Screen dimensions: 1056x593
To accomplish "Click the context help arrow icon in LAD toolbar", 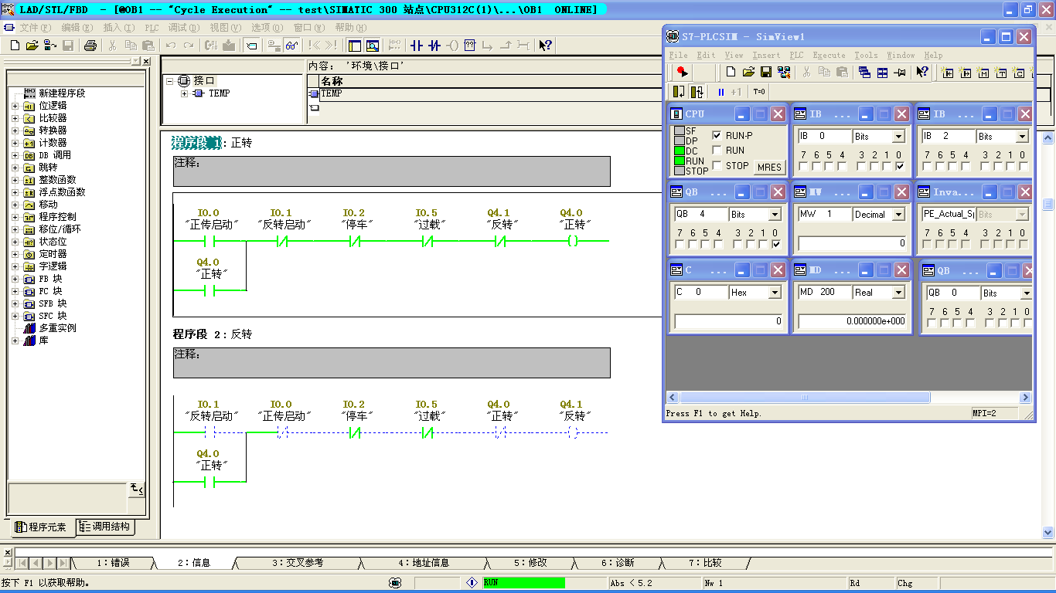I will (546, 46).
